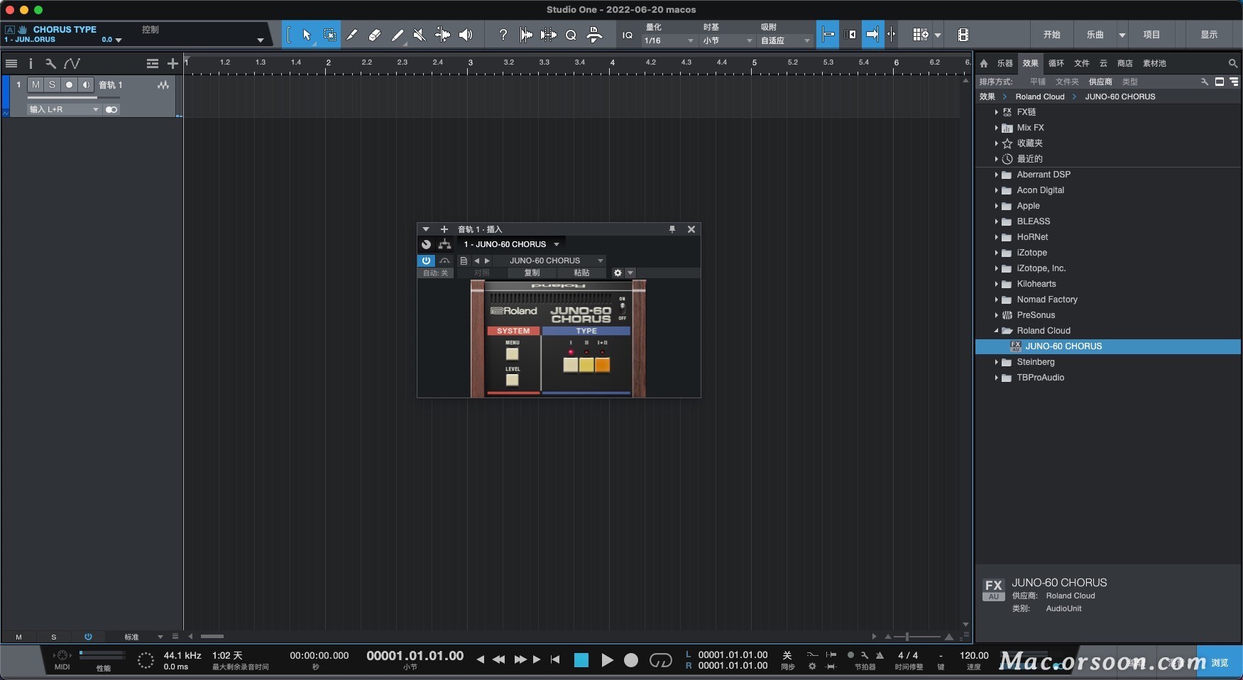1243x680 pixels.
Task: Select the Range tool
Action: [330, 35]
